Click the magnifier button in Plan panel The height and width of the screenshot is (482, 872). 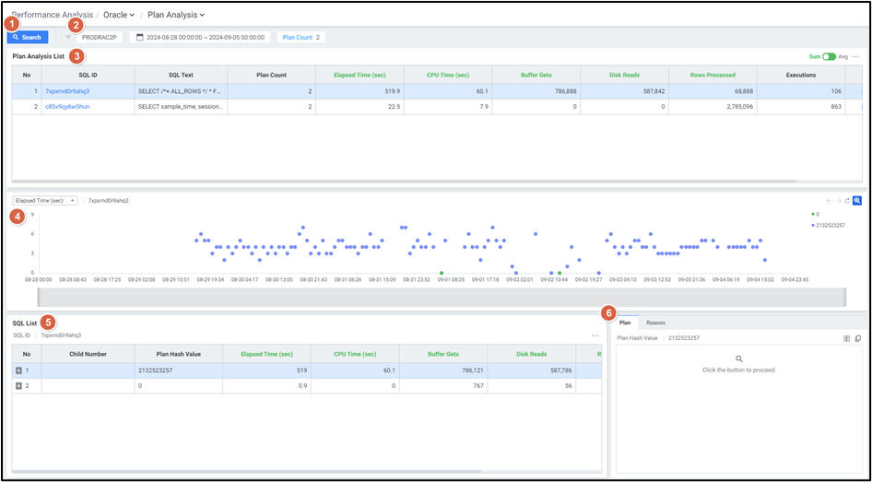pos(738,359)
